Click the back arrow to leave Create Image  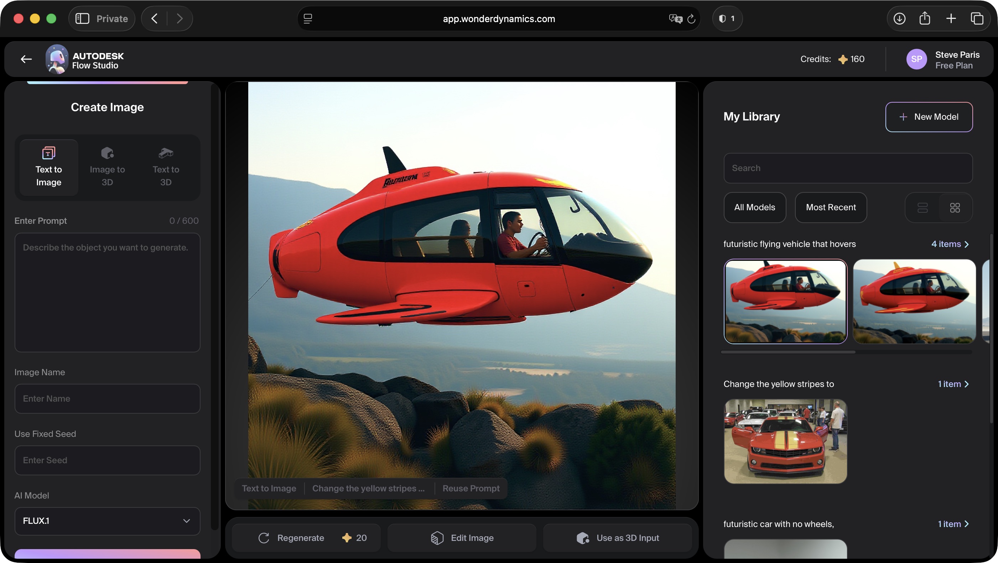[26, 59]
